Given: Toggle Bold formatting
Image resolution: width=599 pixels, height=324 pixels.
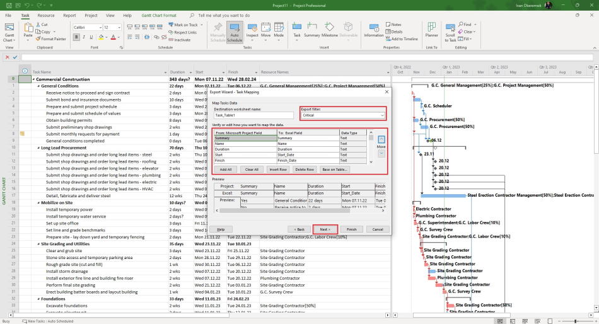Looking at the screenshot, I should [76, 37].
